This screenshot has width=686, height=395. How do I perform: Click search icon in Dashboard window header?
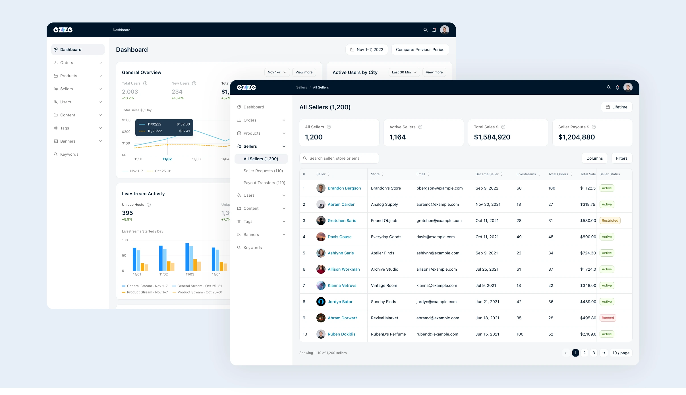click(x=425, y=30)
